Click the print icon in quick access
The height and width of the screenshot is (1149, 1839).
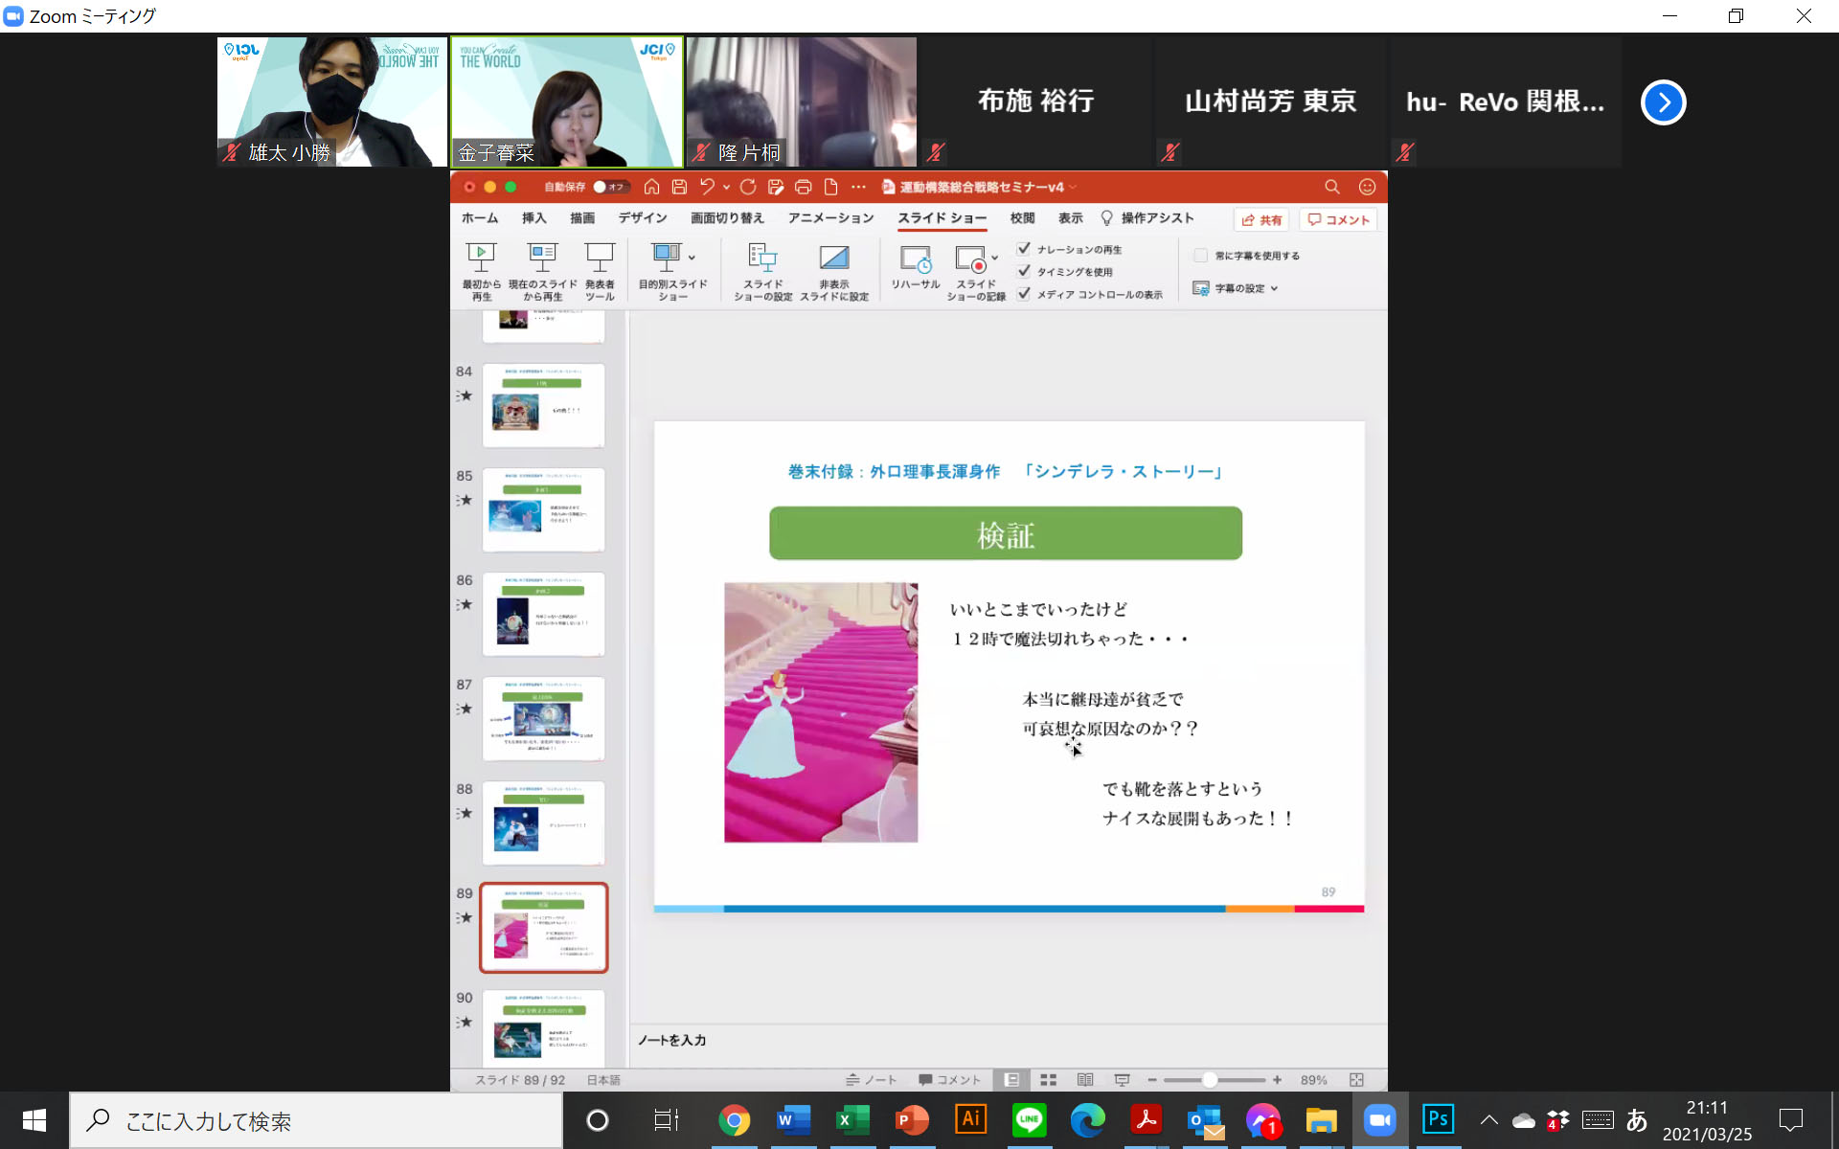(x=803, y=187)
